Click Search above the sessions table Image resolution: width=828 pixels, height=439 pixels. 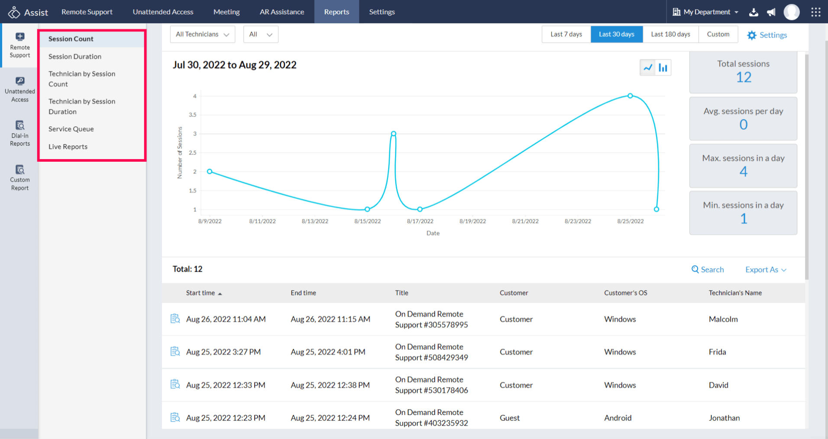708,269
